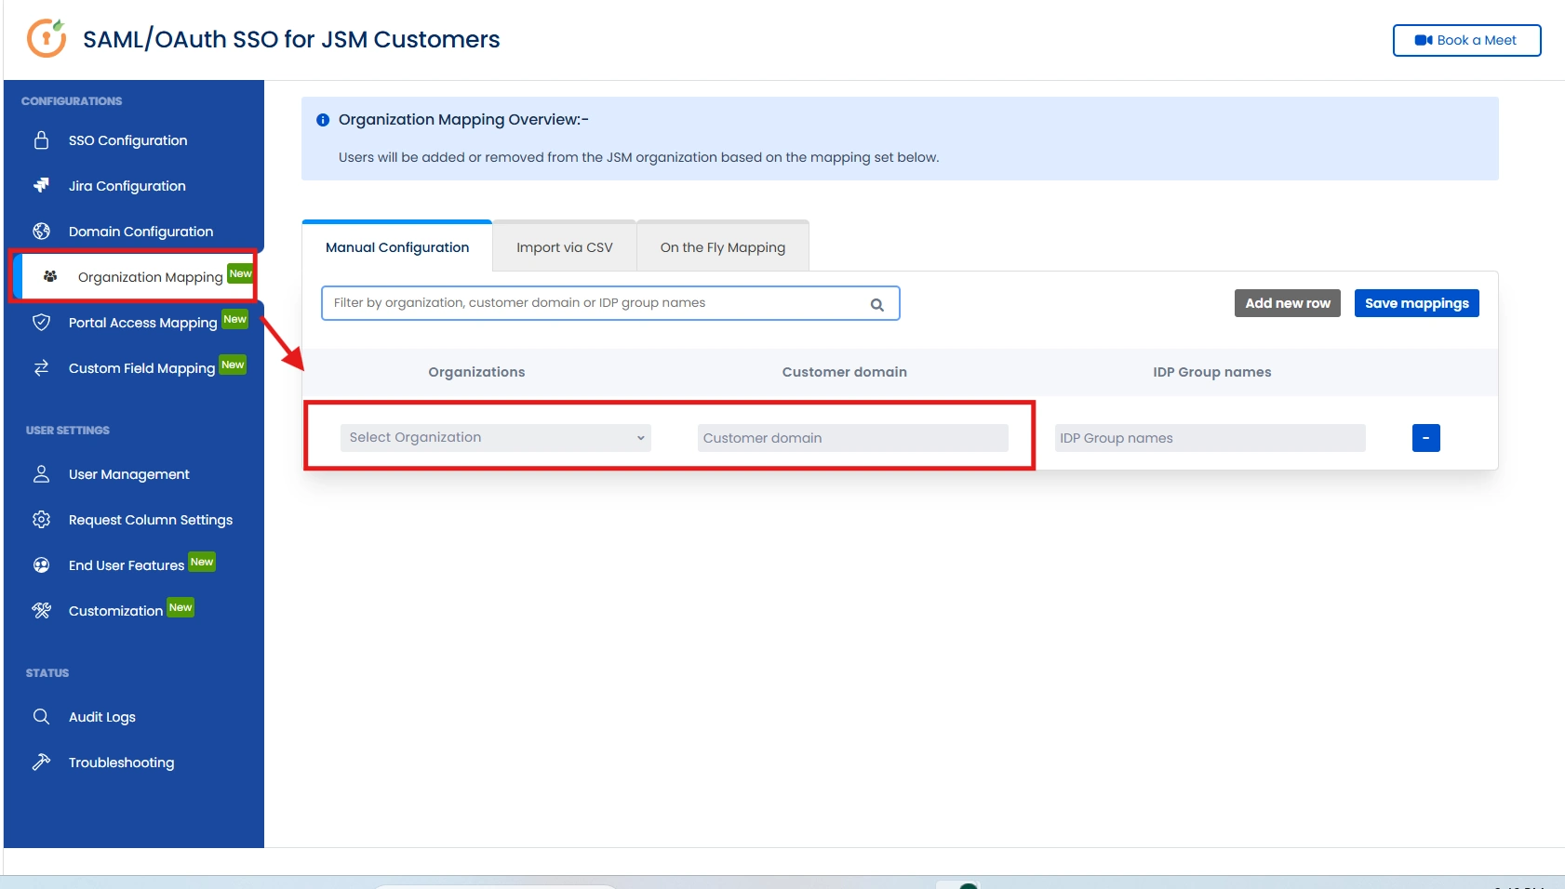Click the Customer domain input field
This screenshot has width=1565, height=889.
pyautogui.click(x=853, y=438)
